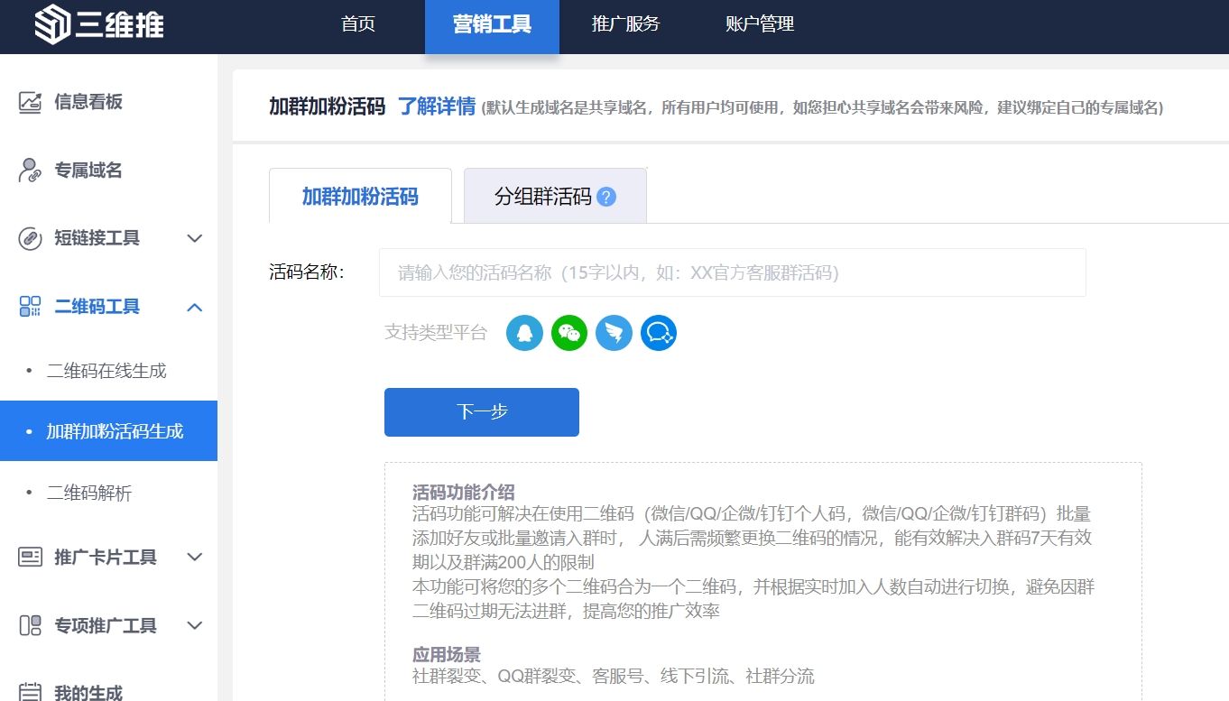
Task: Open 信息看板 dashboard from the sidebar
Action: tap(88, 102)
